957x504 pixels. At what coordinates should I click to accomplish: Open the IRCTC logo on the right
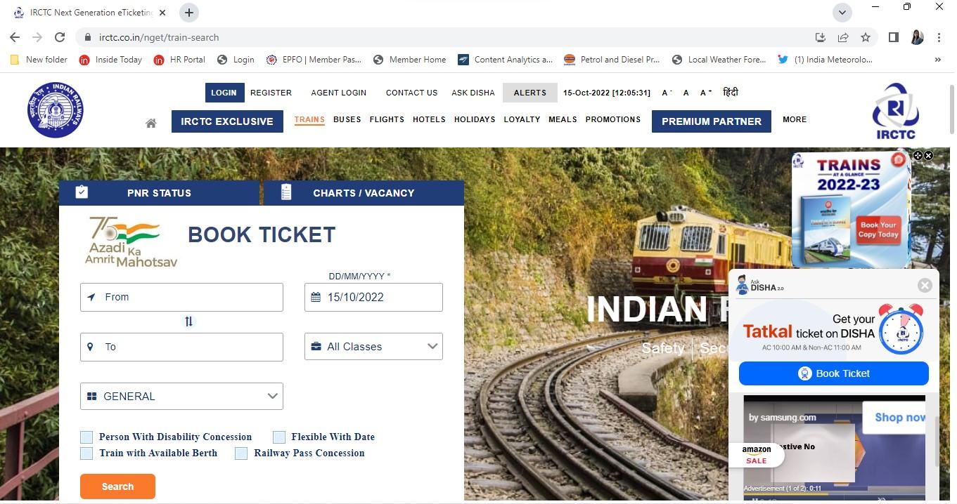tap(896, 111)
